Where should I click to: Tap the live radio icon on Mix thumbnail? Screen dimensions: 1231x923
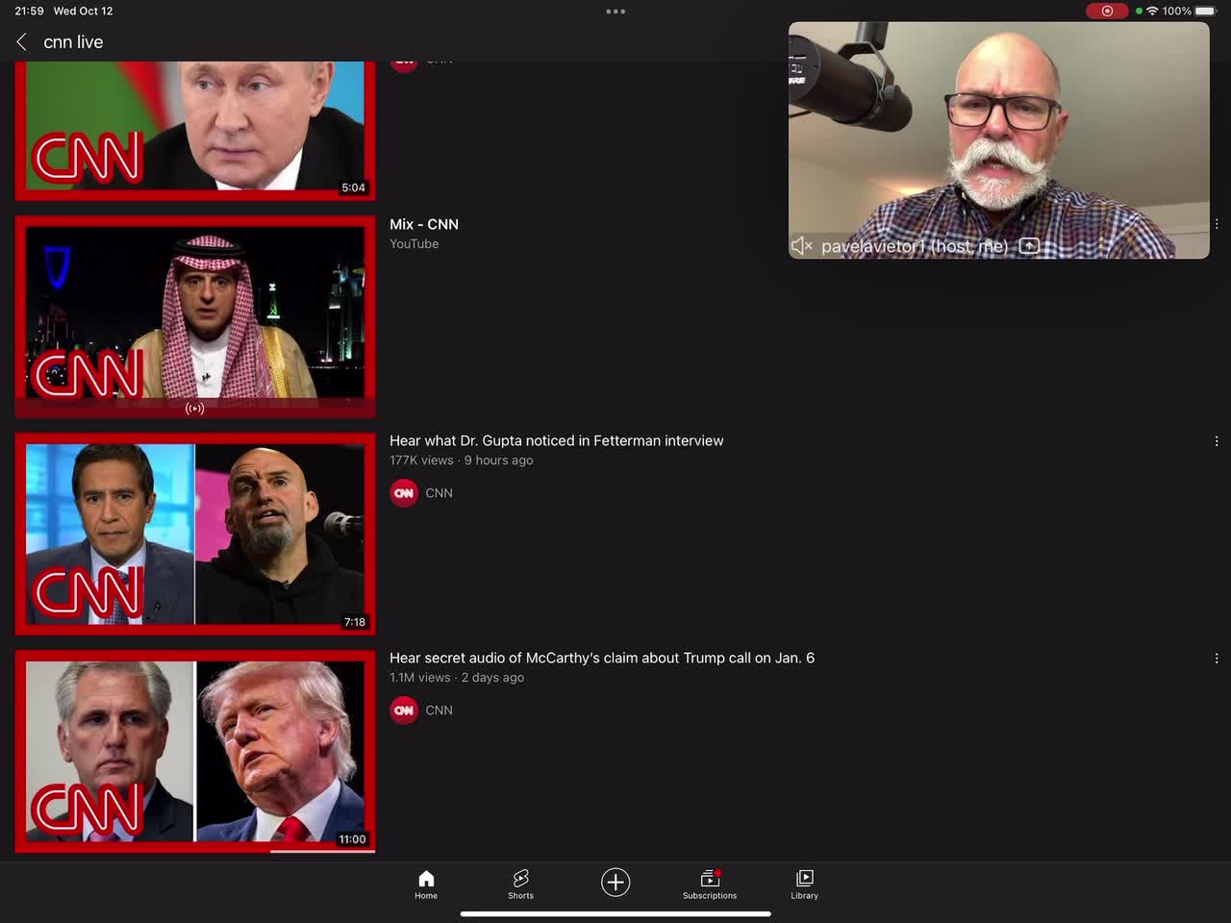coord(195,409)
